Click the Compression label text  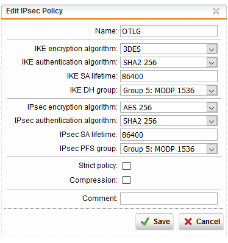click(x=93, y=180)
